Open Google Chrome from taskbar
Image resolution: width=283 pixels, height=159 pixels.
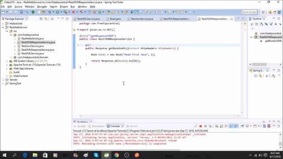tap(116, 155)
